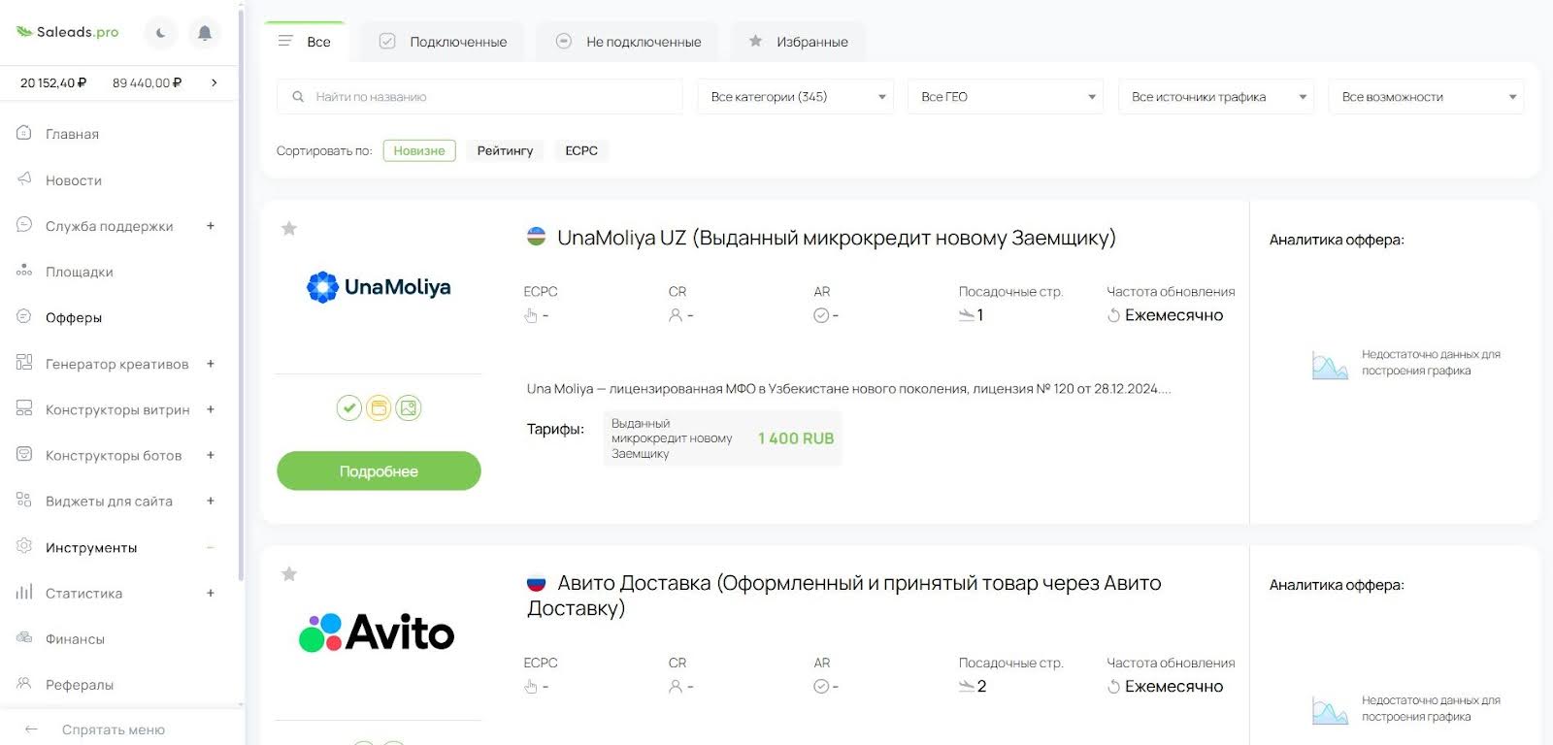1553x745 pixels.
Task: Click UnaMoliya orange window badge
Action: [x=379, y=408]
